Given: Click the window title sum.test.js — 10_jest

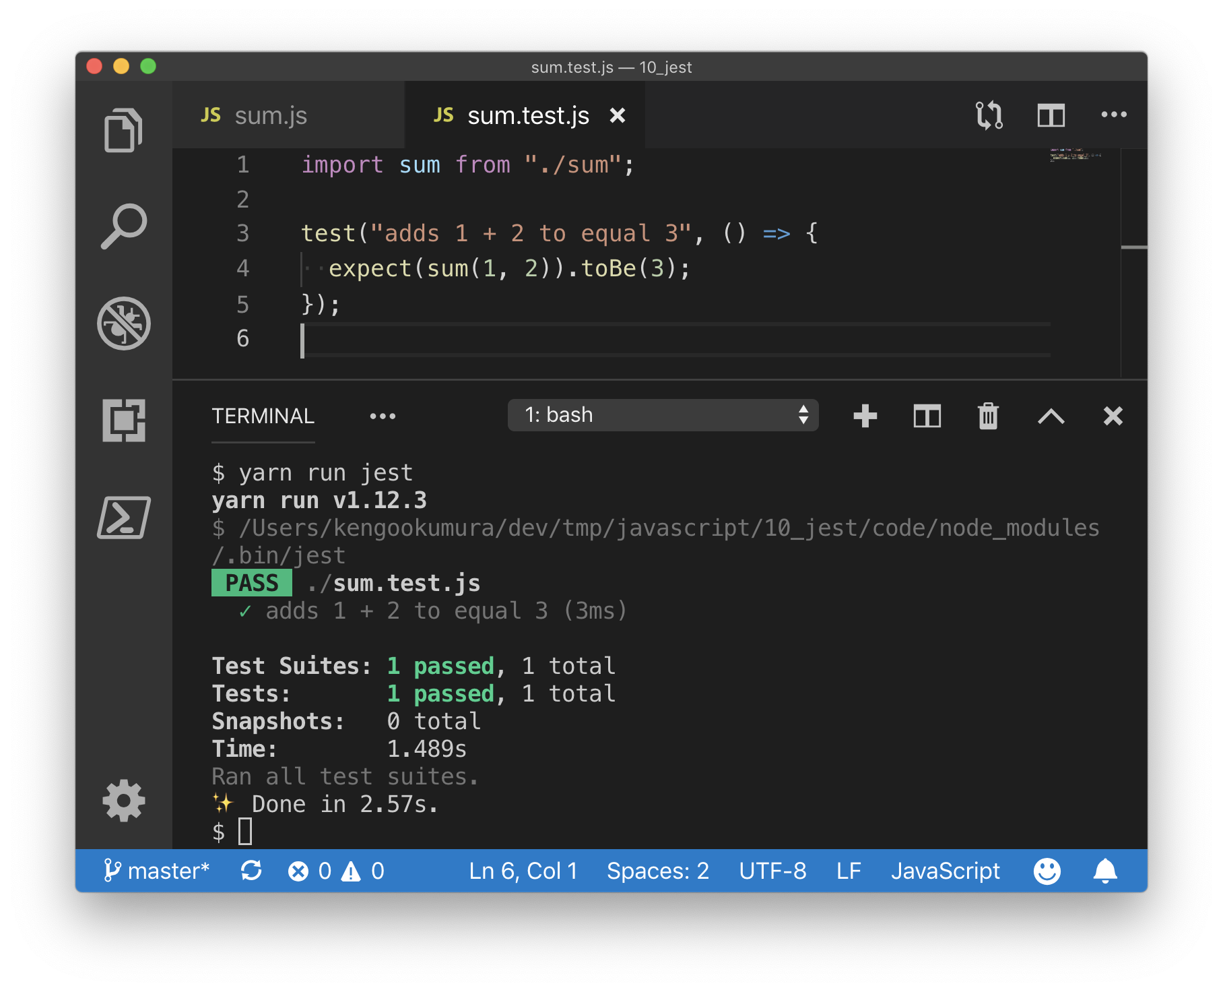Looking at the screenshot, I should [611, 67].
